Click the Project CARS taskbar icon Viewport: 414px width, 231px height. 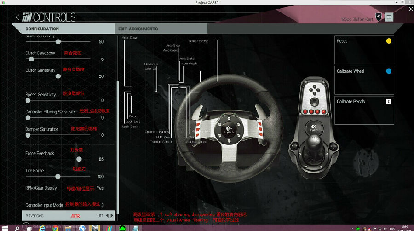[x=109, y=228]
